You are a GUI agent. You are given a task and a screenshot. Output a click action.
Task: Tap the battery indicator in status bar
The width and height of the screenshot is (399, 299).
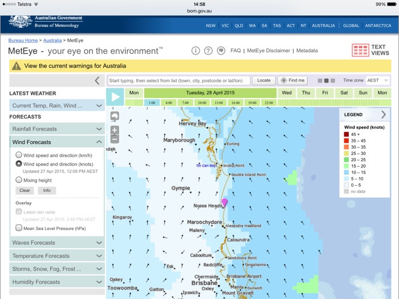point(392,5)
